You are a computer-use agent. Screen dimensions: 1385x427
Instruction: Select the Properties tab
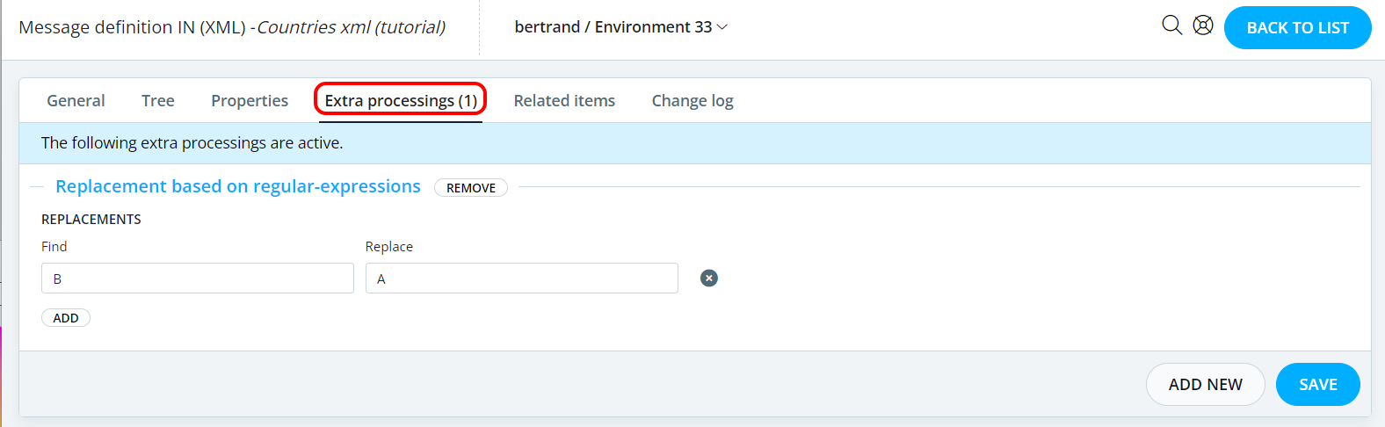250,101
